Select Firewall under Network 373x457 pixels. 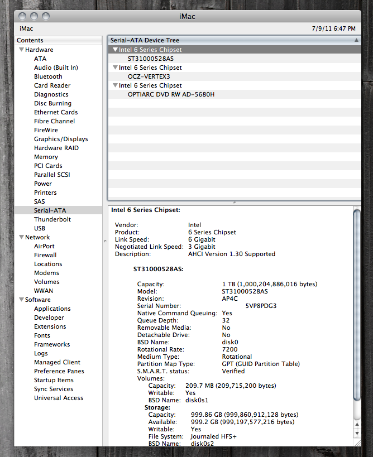pyautogui.click(x=45, y=255)
